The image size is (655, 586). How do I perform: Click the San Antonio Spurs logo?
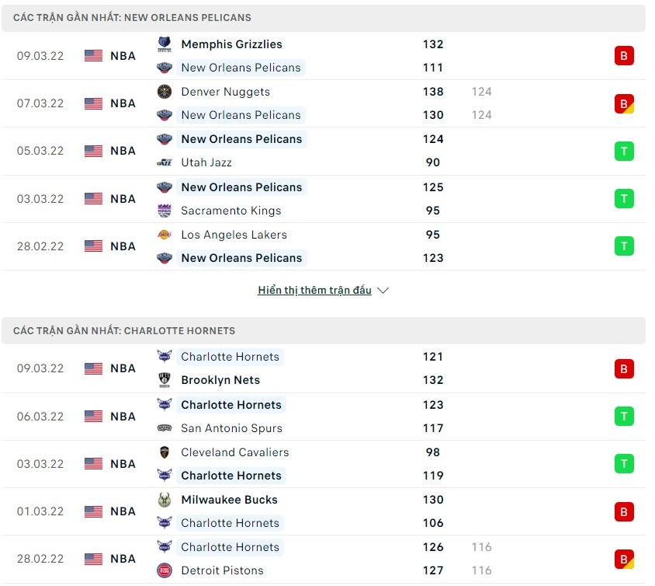164,428
